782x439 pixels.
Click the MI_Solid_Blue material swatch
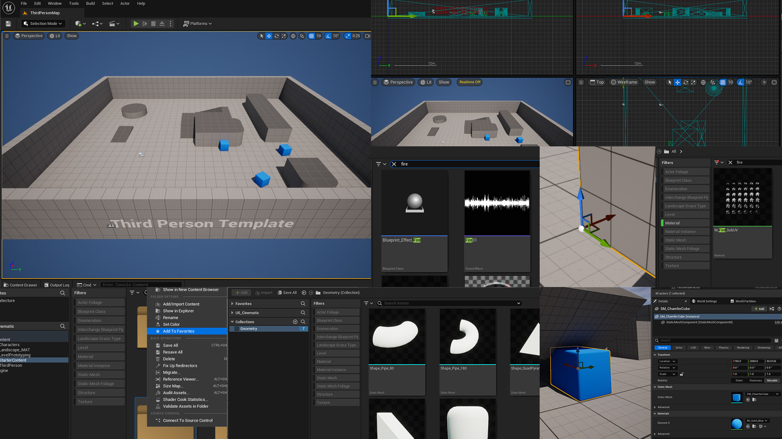[736, 424]
